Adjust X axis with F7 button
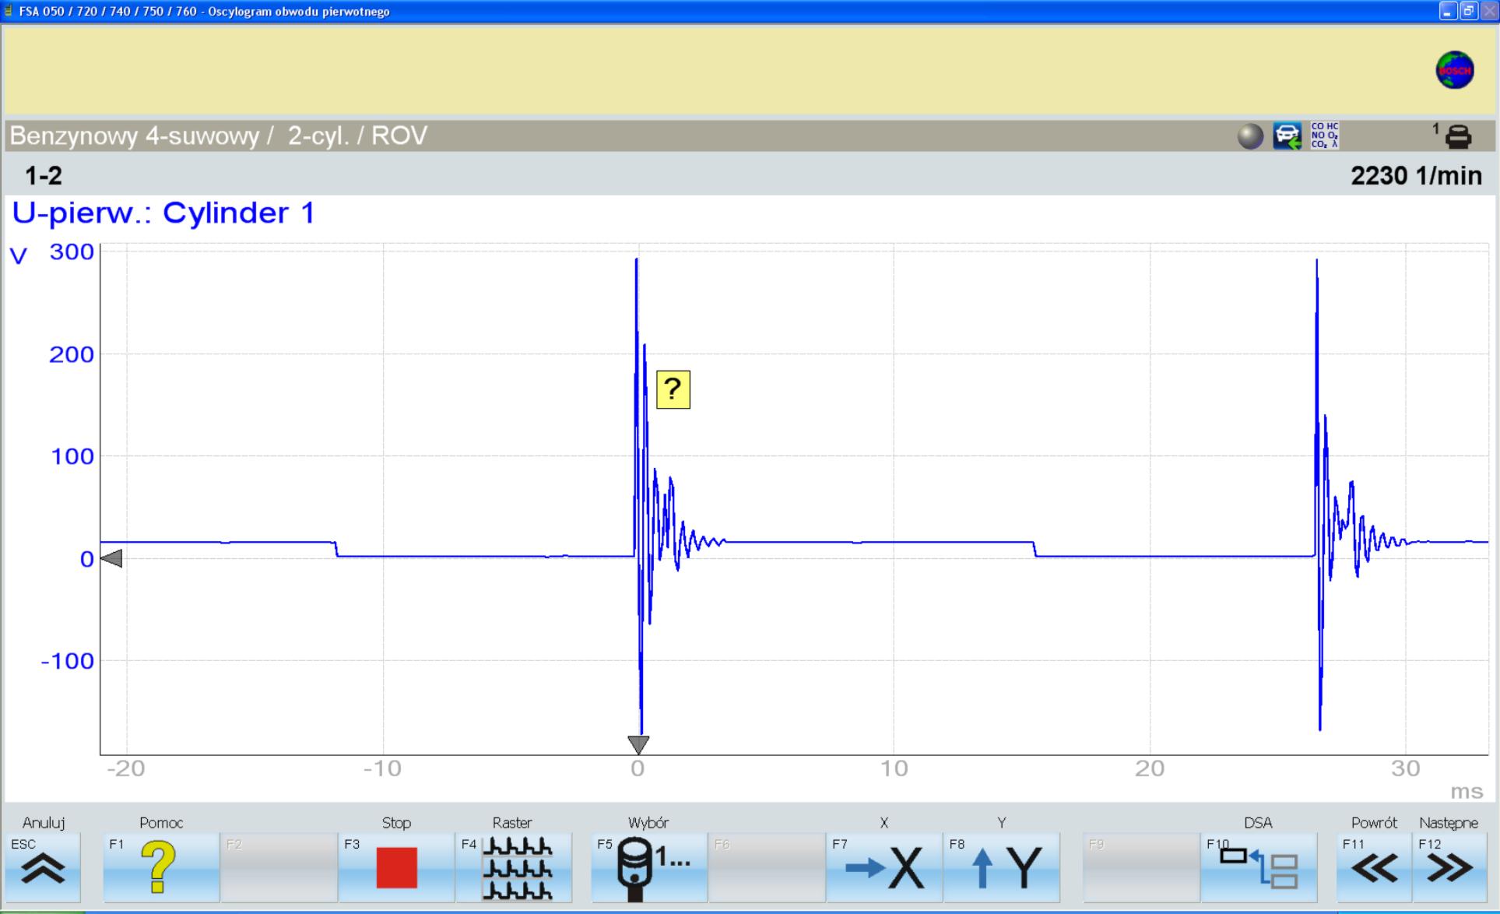Viewport: 1500px width, 914px height. click(884, 867)
